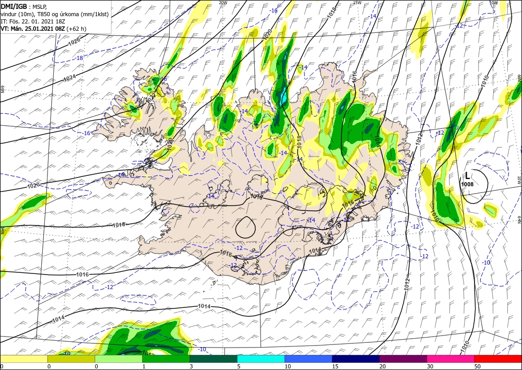
Task: Select the magenta legend swatch
Action: pos(451,359)
